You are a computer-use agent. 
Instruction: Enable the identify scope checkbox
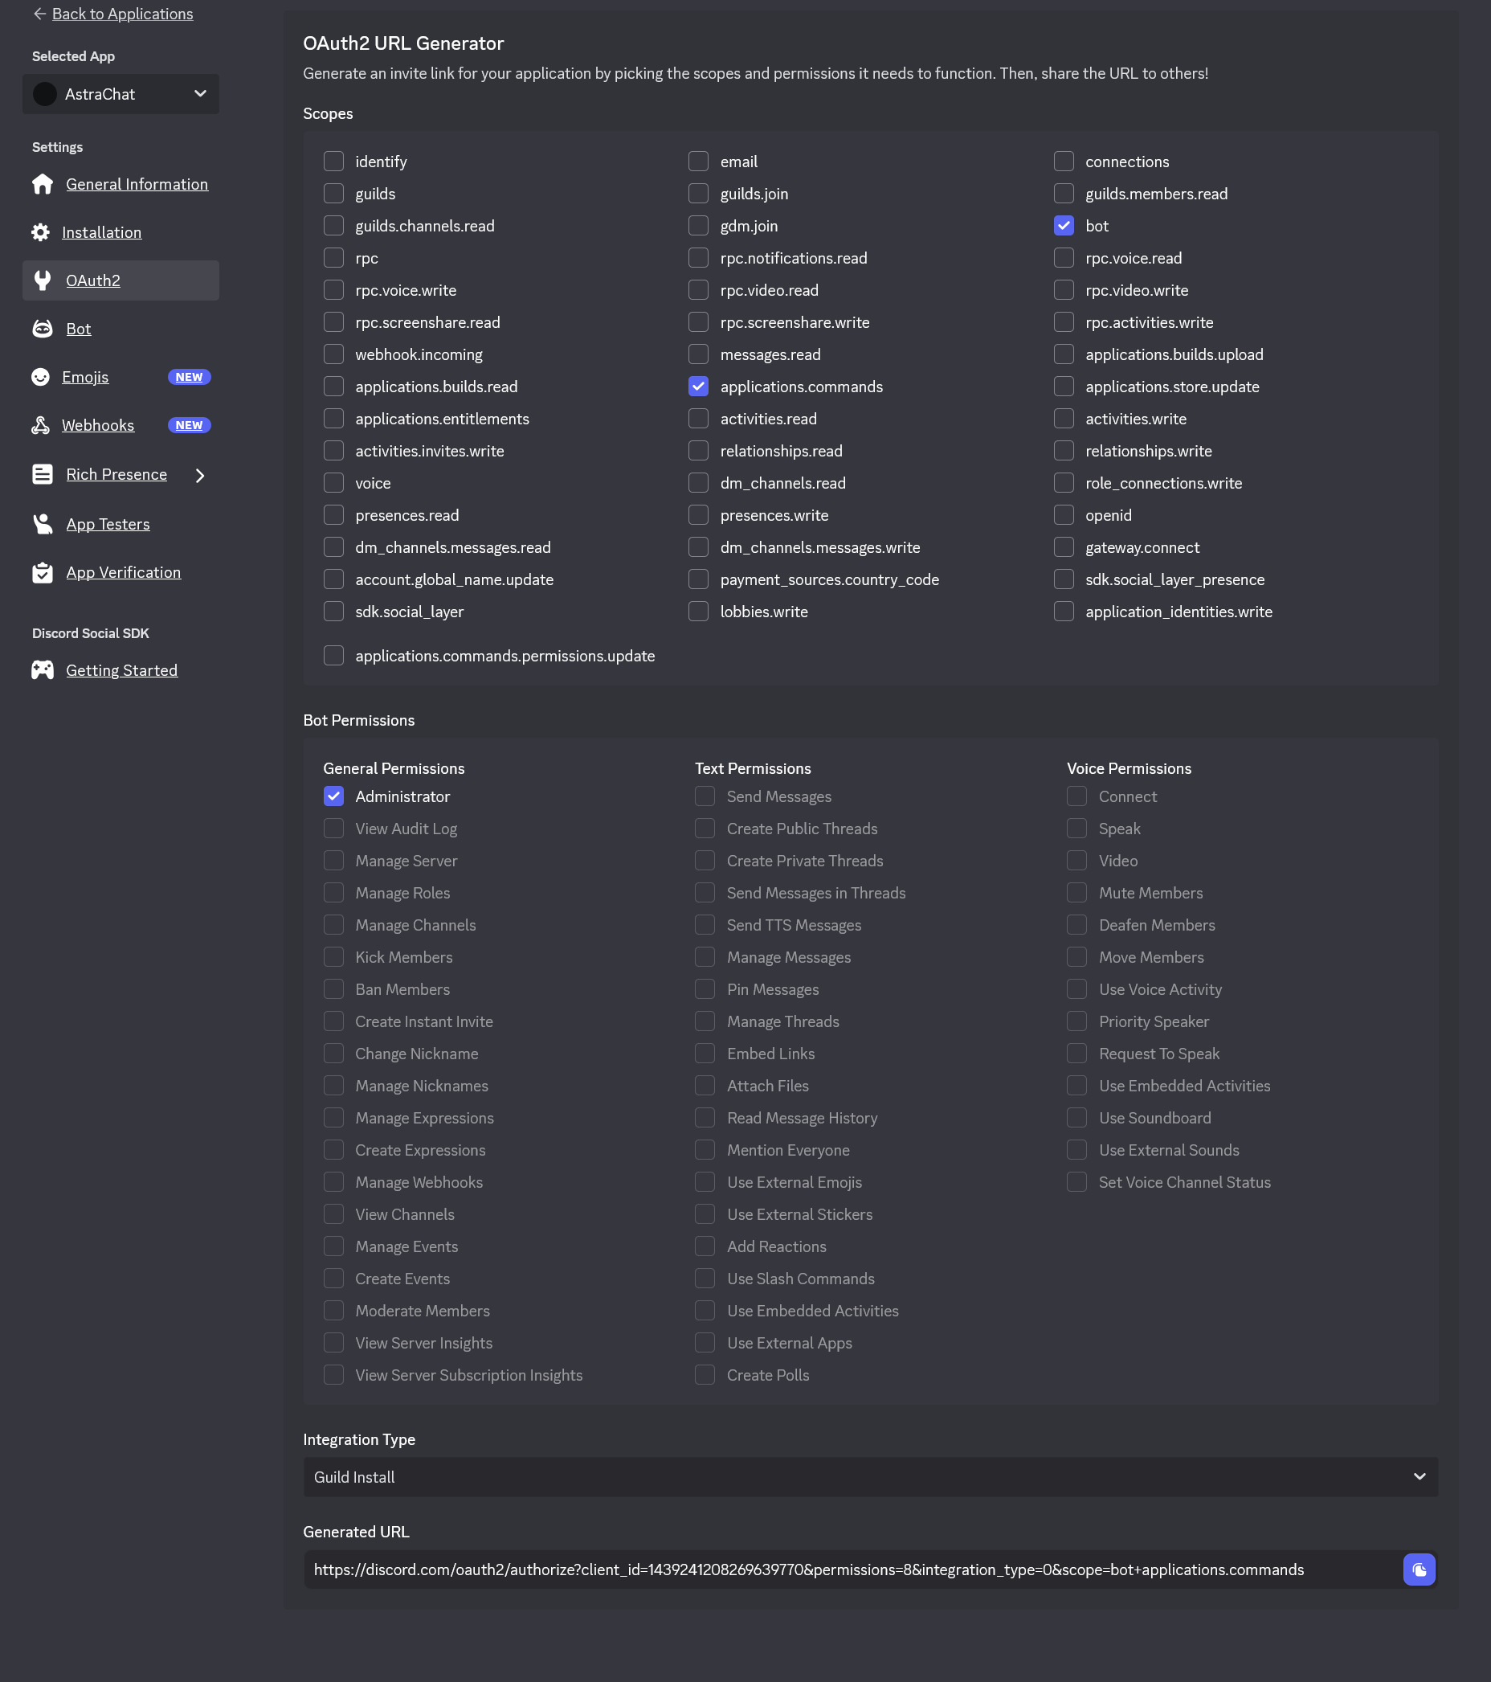[333, 162]
